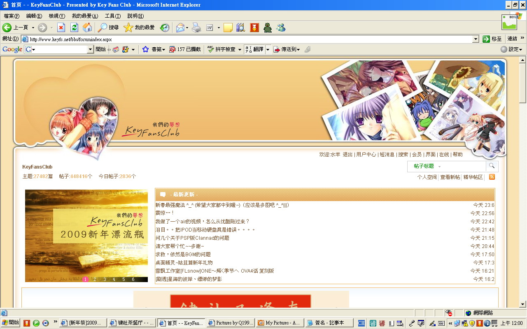Switch to the My Pictures taskbar window
This screenshot has width=527, height=329.
pos(280,323)
